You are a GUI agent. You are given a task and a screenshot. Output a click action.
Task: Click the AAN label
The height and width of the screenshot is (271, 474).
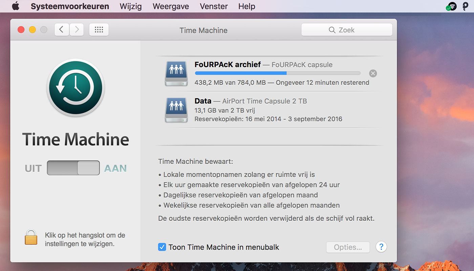(115, 168)
